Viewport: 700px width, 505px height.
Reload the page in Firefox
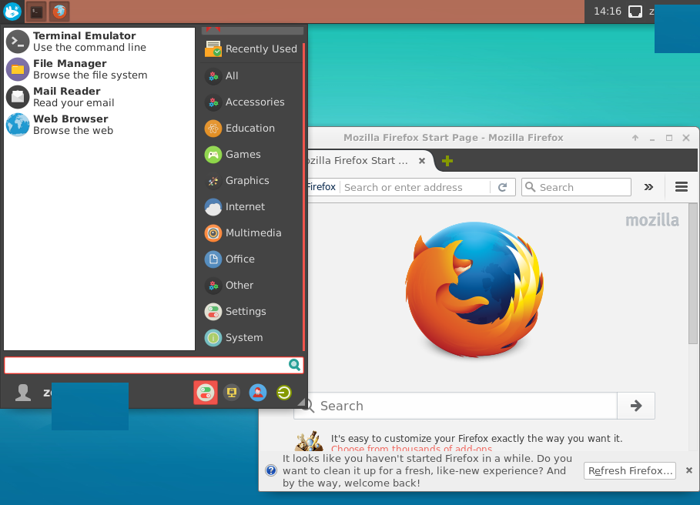pyautogui.click(x=503, y=187)
